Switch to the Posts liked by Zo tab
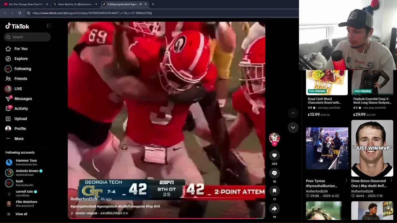Viewport: 397px width, 223px height. pos(75,4)
